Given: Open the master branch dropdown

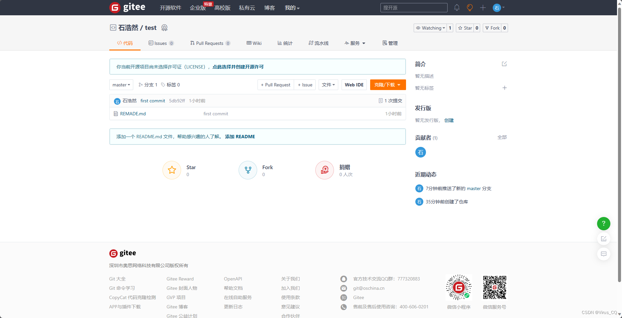Looking at the screenshot, I should coord(121,85).
